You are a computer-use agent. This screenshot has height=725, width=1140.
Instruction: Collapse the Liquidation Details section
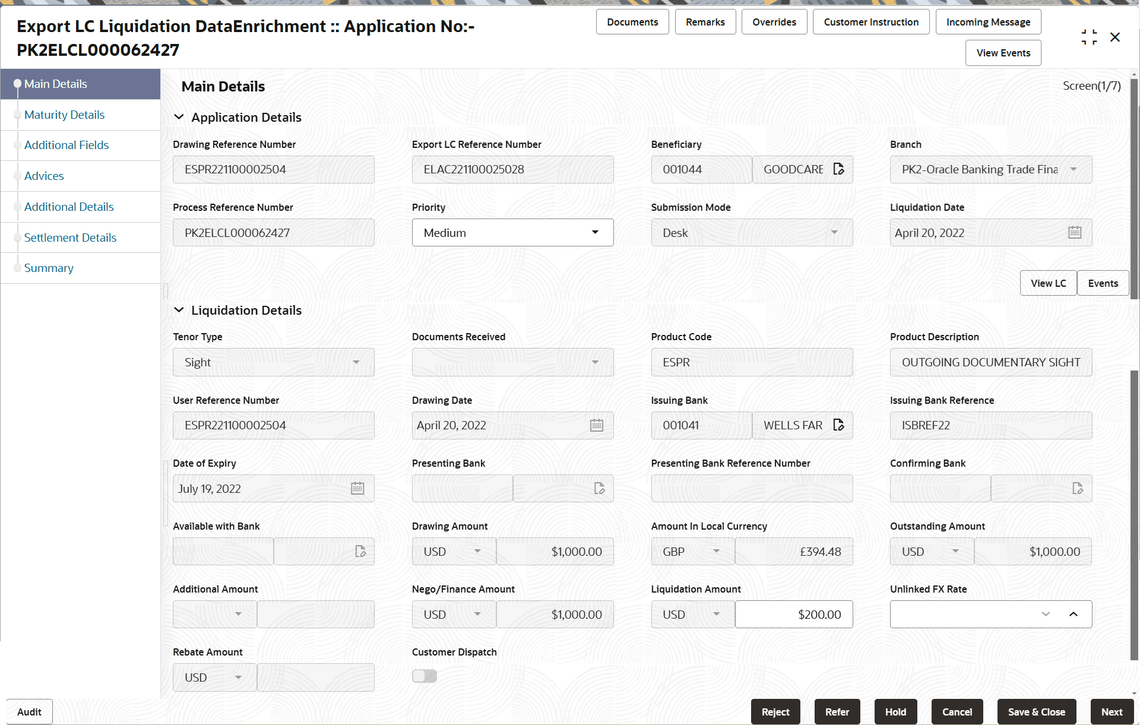click(179, 309)
